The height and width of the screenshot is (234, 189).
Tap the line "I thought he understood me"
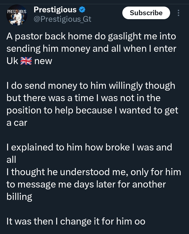click(x=93, y=172)
